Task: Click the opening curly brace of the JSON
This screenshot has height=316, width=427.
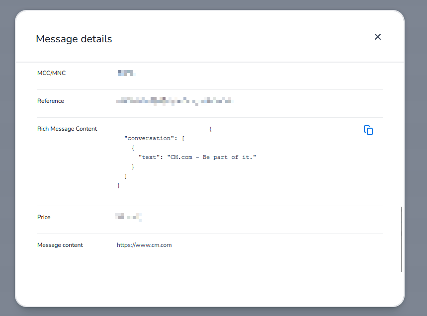Action: (x=211, y=129)
